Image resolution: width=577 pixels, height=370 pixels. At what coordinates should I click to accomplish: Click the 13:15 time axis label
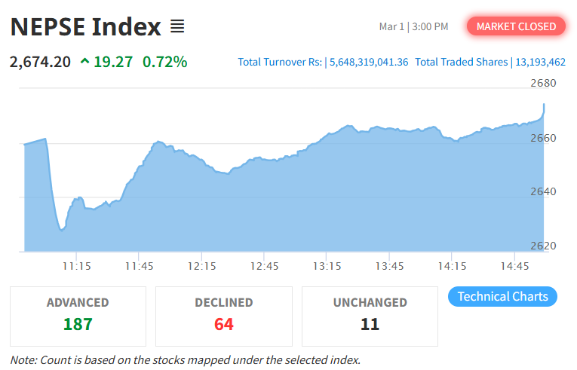327,266
